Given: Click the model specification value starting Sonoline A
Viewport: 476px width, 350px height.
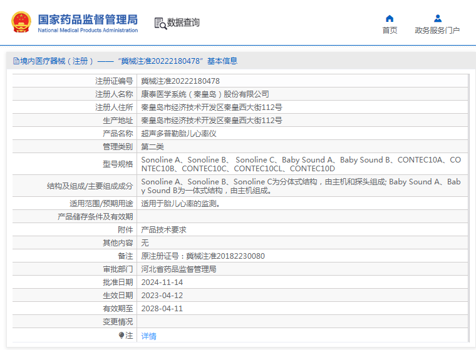Looking at the screenshot, I should (301, 164).
